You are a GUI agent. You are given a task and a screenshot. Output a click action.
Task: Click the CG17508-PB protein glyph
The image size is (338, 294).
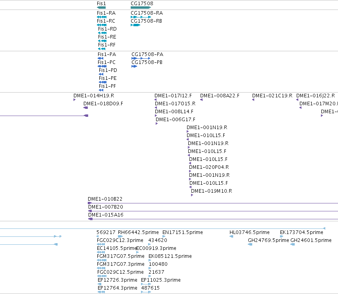pos(134,66)
